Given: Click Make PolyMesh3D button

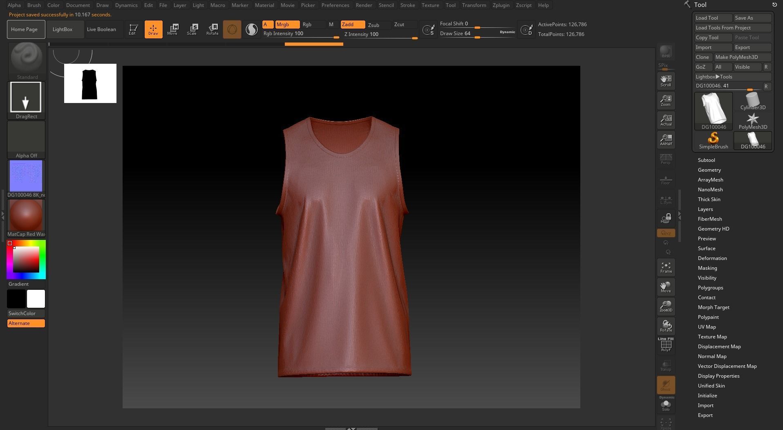Looking at the screenshot, I should 743,57.
